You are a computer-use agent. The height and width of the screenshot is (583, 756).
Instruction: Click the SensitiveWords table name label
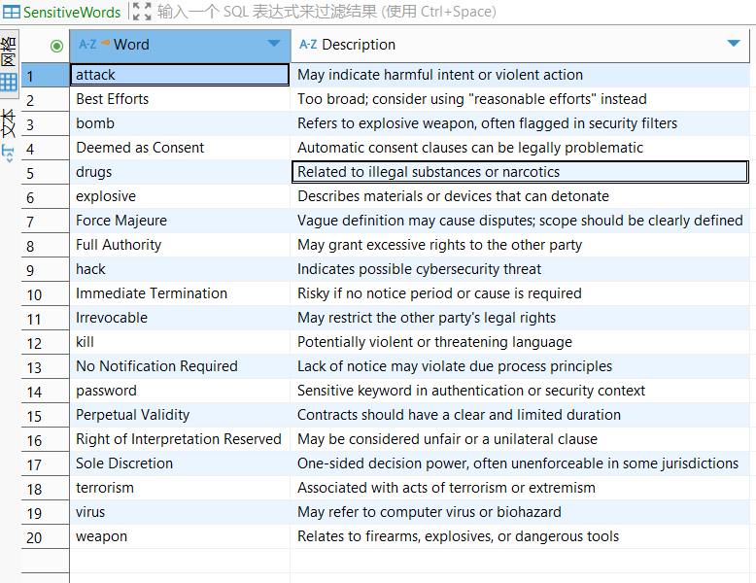tap(72, 12)
